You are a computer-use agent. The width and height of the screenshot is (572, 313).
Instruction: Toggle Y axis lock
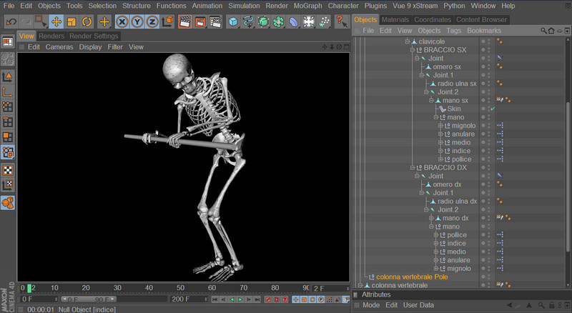[x=137, y=21]
